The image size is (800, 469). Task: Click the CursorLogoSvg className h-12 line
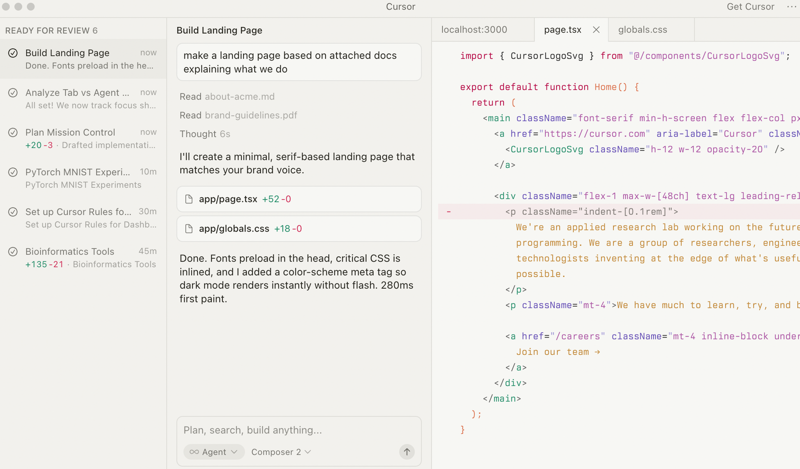pos(644,149)
